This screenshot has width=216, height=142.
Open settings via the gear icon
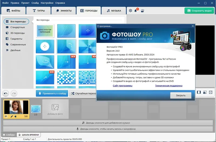point(130,11)
